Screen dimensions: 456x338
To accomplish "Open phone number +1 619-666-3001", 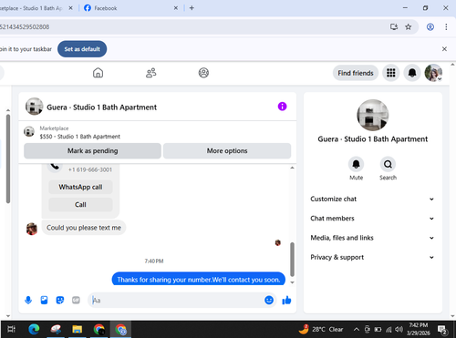I will point(90,169).
